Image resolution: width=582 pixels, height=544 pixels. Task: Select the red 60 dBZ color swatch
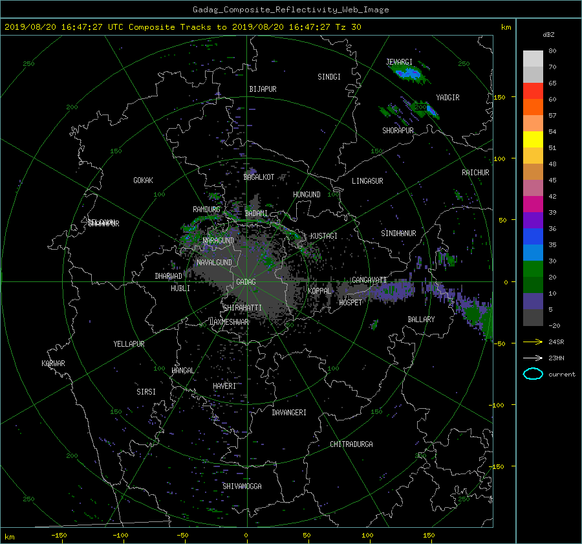(x=533, y=91)
